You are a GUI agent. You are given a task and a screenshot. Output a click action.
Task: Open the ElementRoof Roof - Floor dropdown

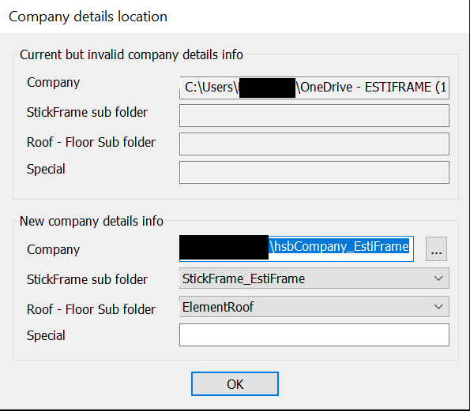point(314,307)
